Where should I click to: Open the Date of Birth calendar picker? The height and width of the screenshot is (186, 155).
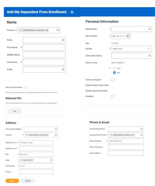point(128,36)
